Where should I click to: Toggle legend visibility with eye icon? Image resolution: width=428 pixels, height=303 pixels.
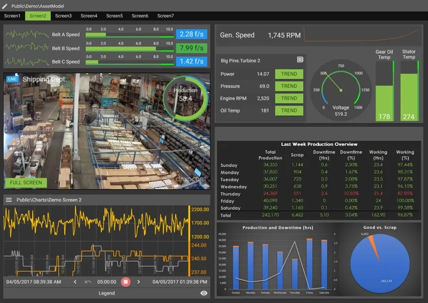pyautogui.click(x=204, y=293)
